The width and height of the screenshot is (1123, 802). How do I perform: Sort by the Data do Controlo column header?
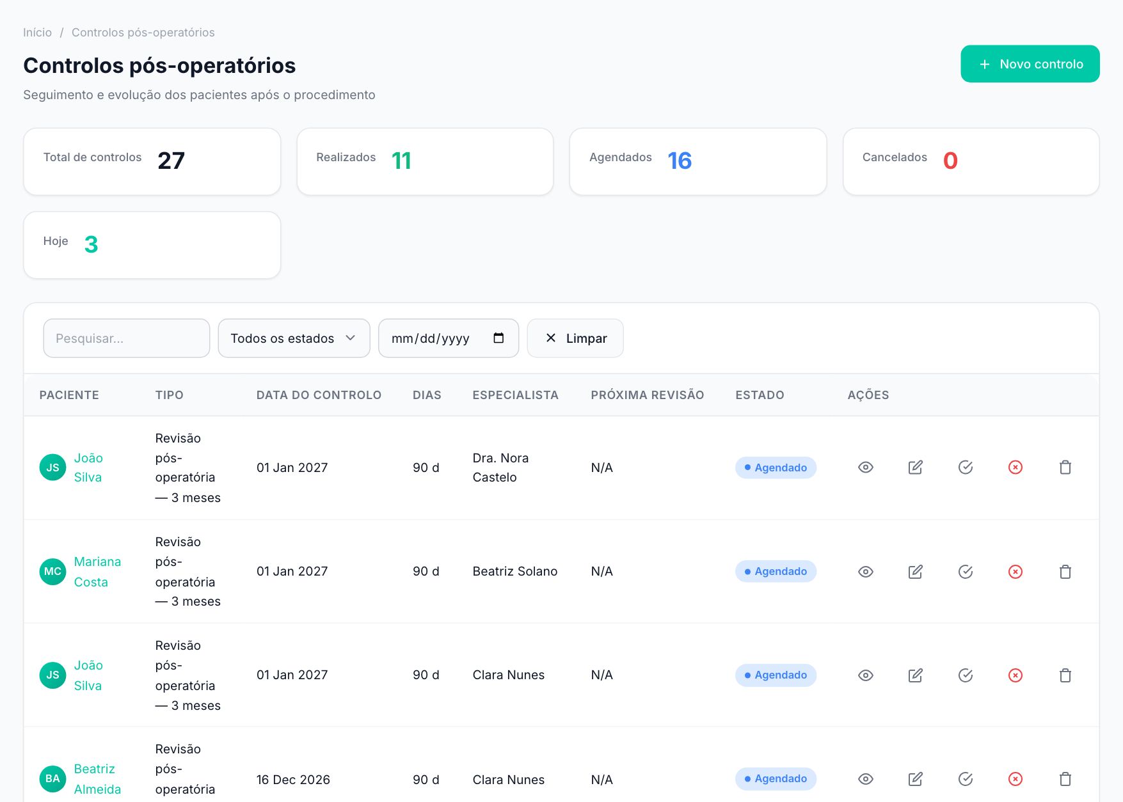(319, 395)
